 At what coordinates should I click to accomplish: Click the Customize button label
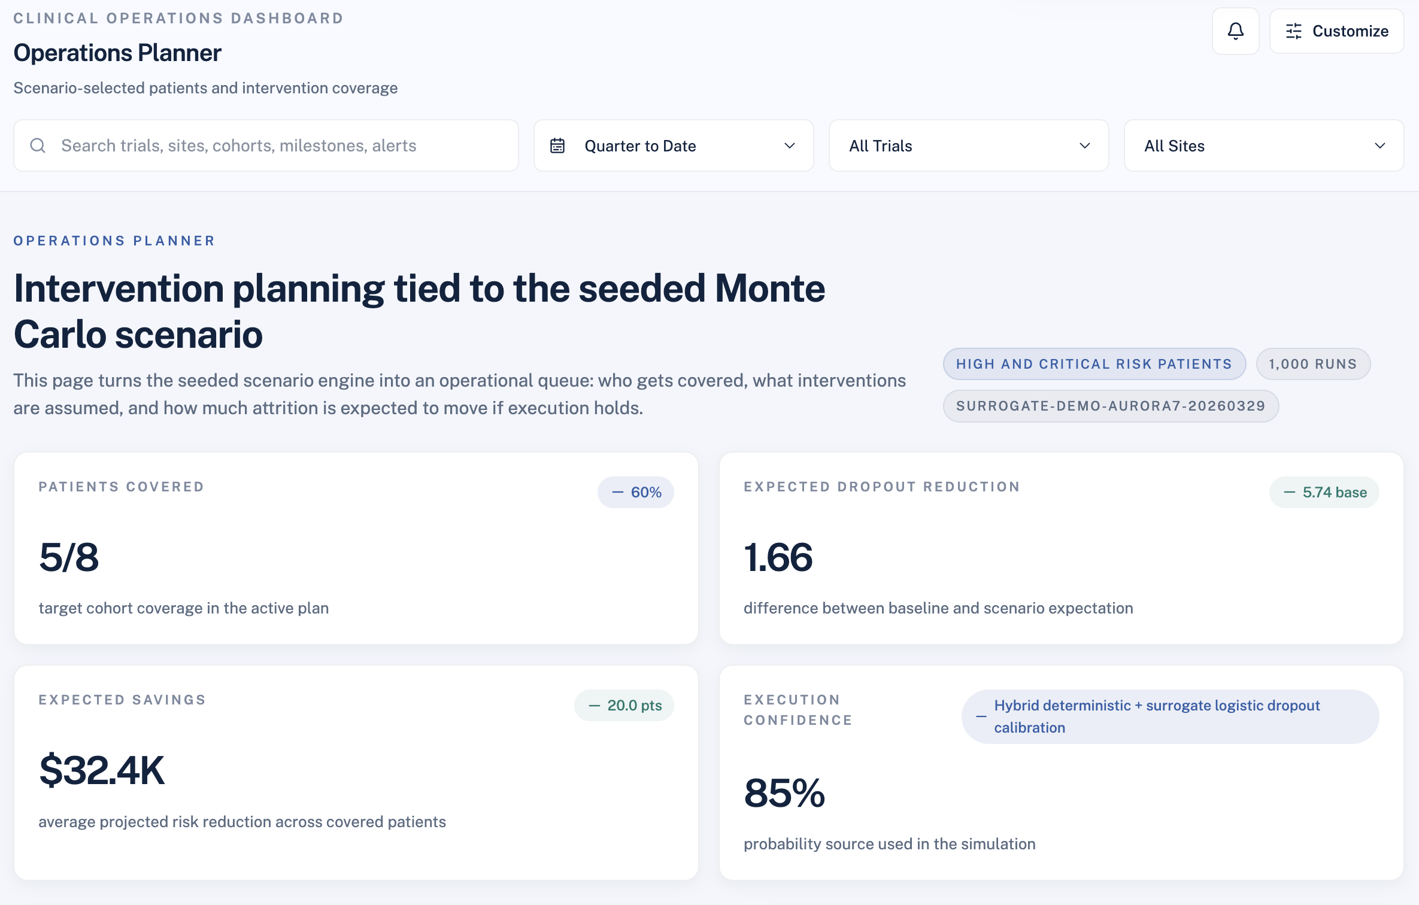pyautogui.click(x=1350, y=31)
